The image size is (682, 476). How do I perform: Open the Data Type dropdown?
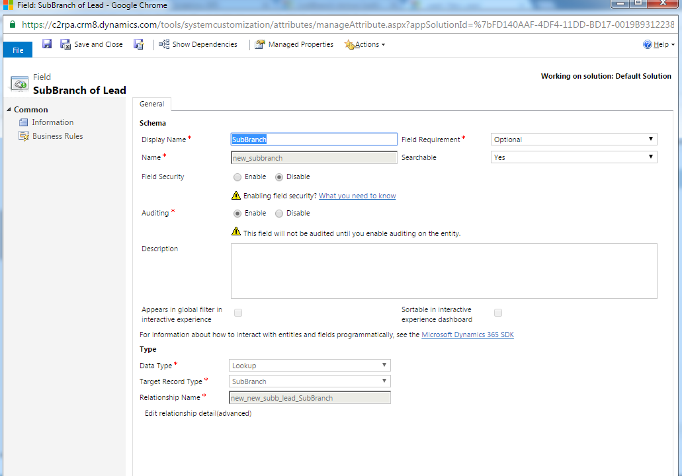click(x=310, y=365)
